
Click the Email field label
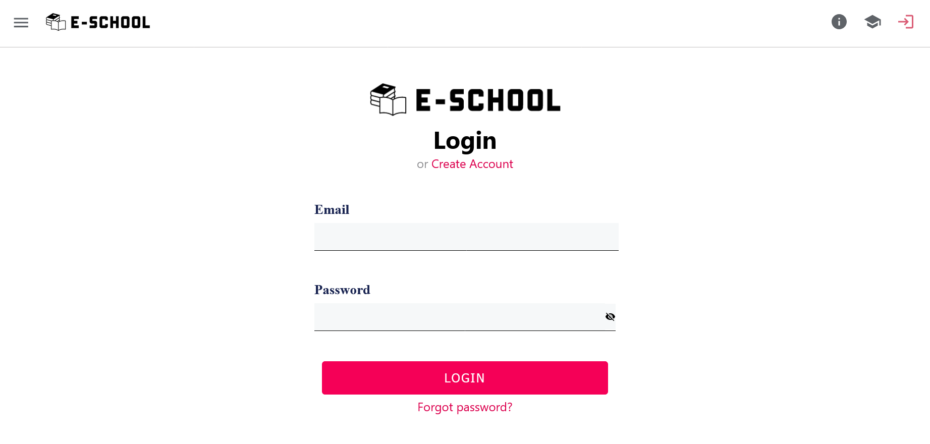click(332, 210)
